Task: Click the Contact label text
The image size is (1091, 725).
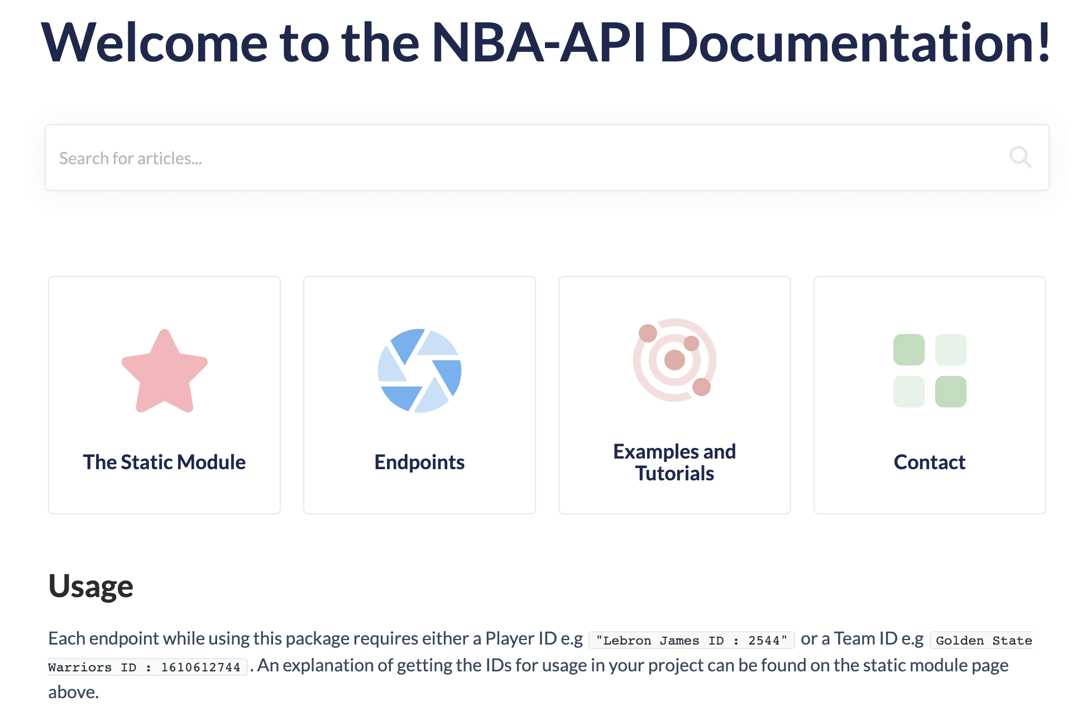Action: coord(930,462)
